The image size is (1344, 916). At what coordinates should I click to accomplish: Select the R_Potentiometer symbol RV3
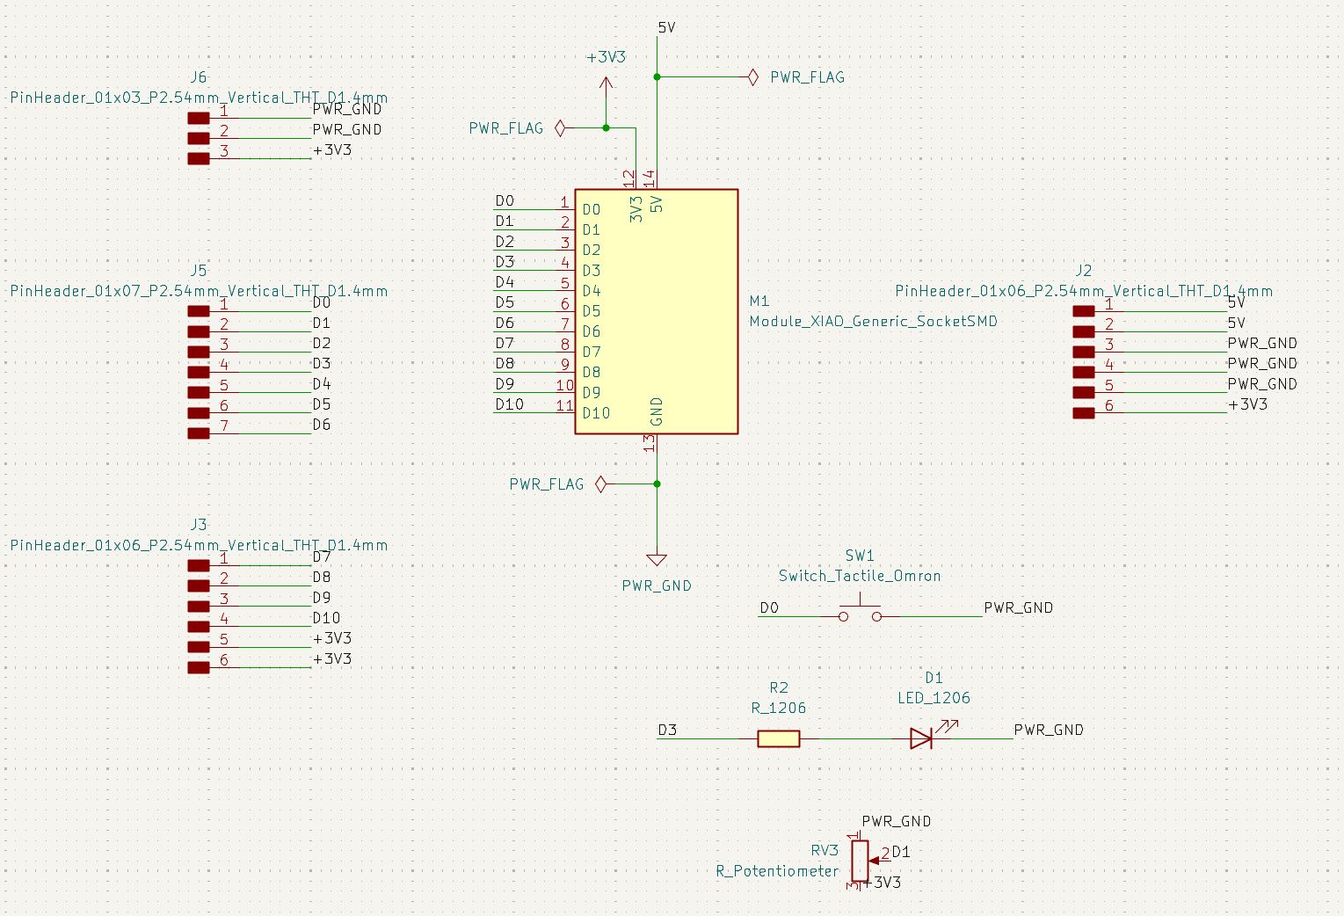click(858, 860)
